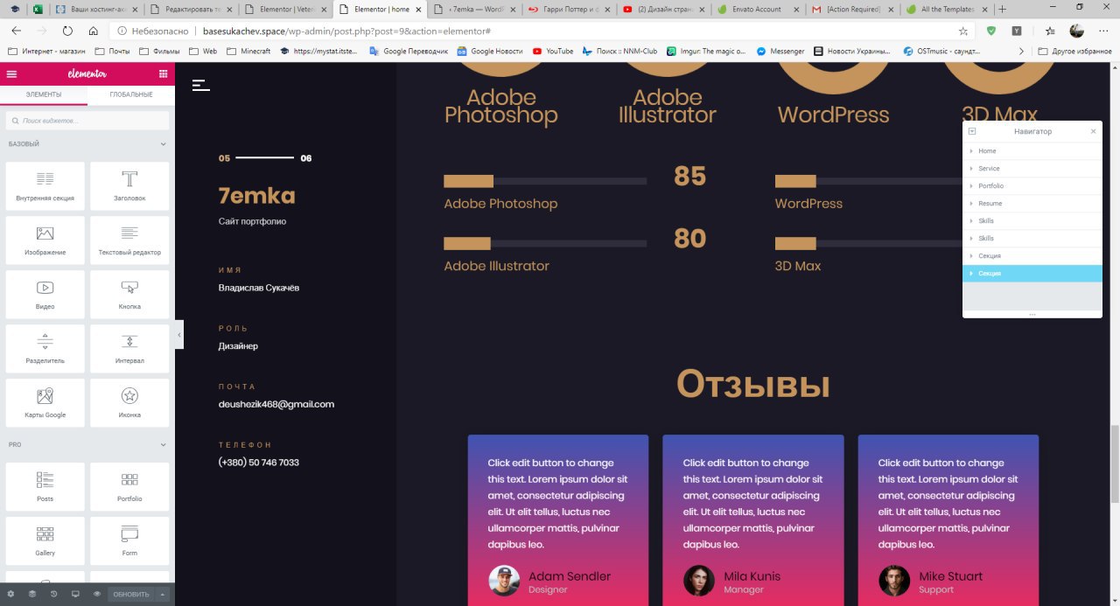Open Google Переводчик bookmark
This screenshot has height=606, width=1120.
(x=409, y=51)
